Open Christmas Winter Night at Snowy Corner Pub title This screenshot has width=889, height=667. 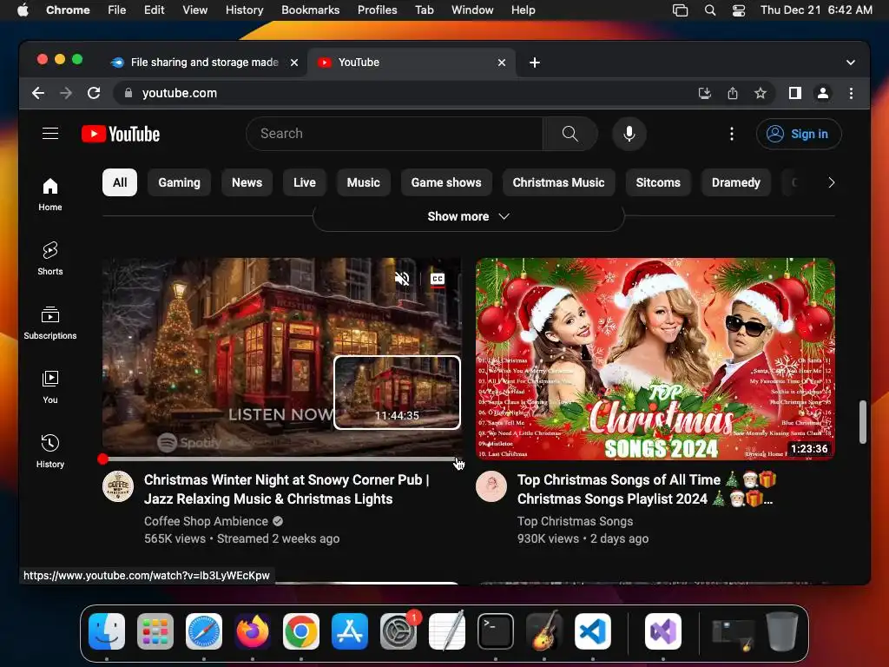(286, 490)
